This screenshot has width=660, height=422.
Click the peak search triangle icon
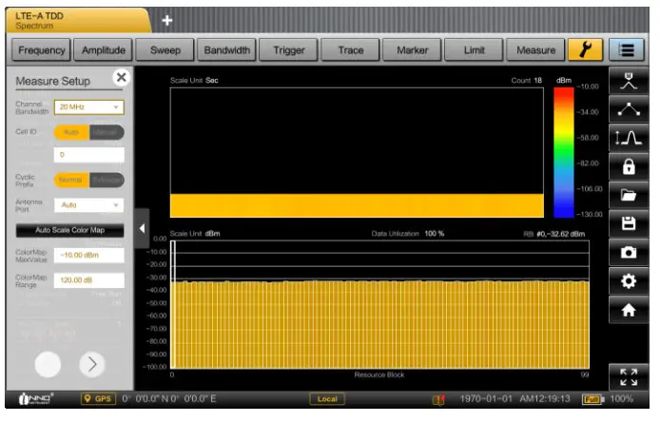pos(629,109)
